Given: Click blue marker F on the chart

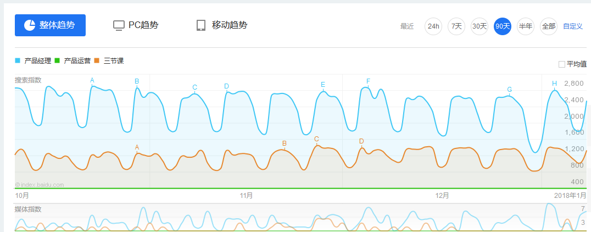Looking at the screenshot, I should point(368,81).
